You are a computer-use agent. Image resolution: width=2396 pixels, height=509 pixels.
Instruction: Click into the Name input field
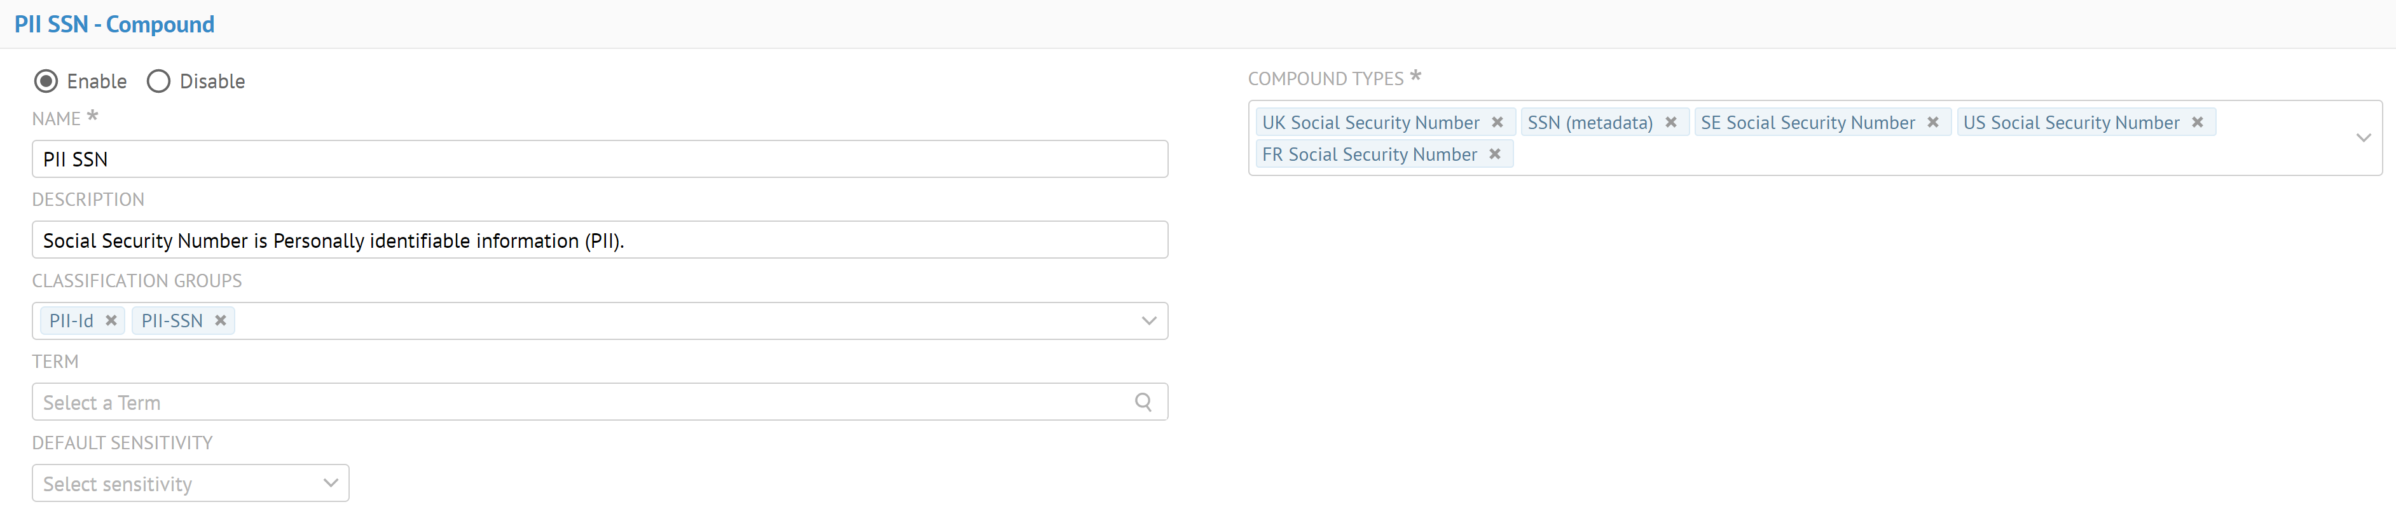coord(599,159)
